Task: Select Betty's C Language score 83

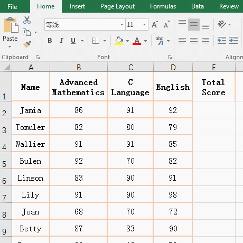Action: 130,228
